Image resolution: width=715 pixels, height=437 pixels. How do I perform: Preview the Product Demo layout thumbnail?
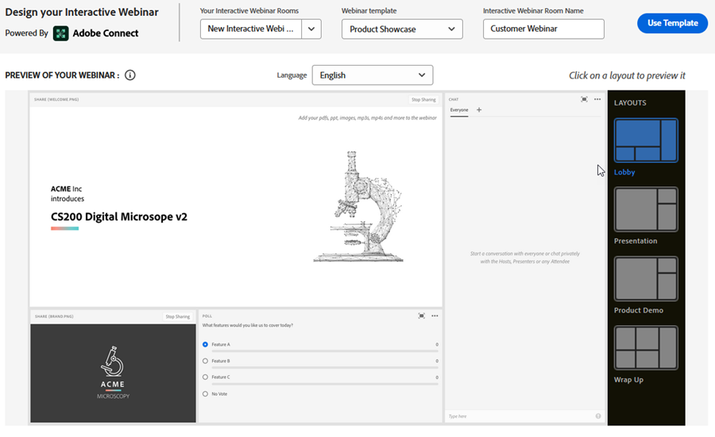tap(646, 278)
